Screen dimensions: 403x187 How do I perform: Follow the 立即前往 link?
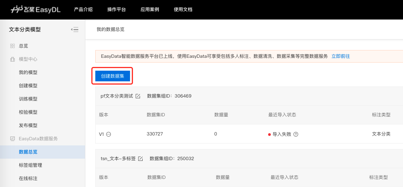[x=341, y=56]
